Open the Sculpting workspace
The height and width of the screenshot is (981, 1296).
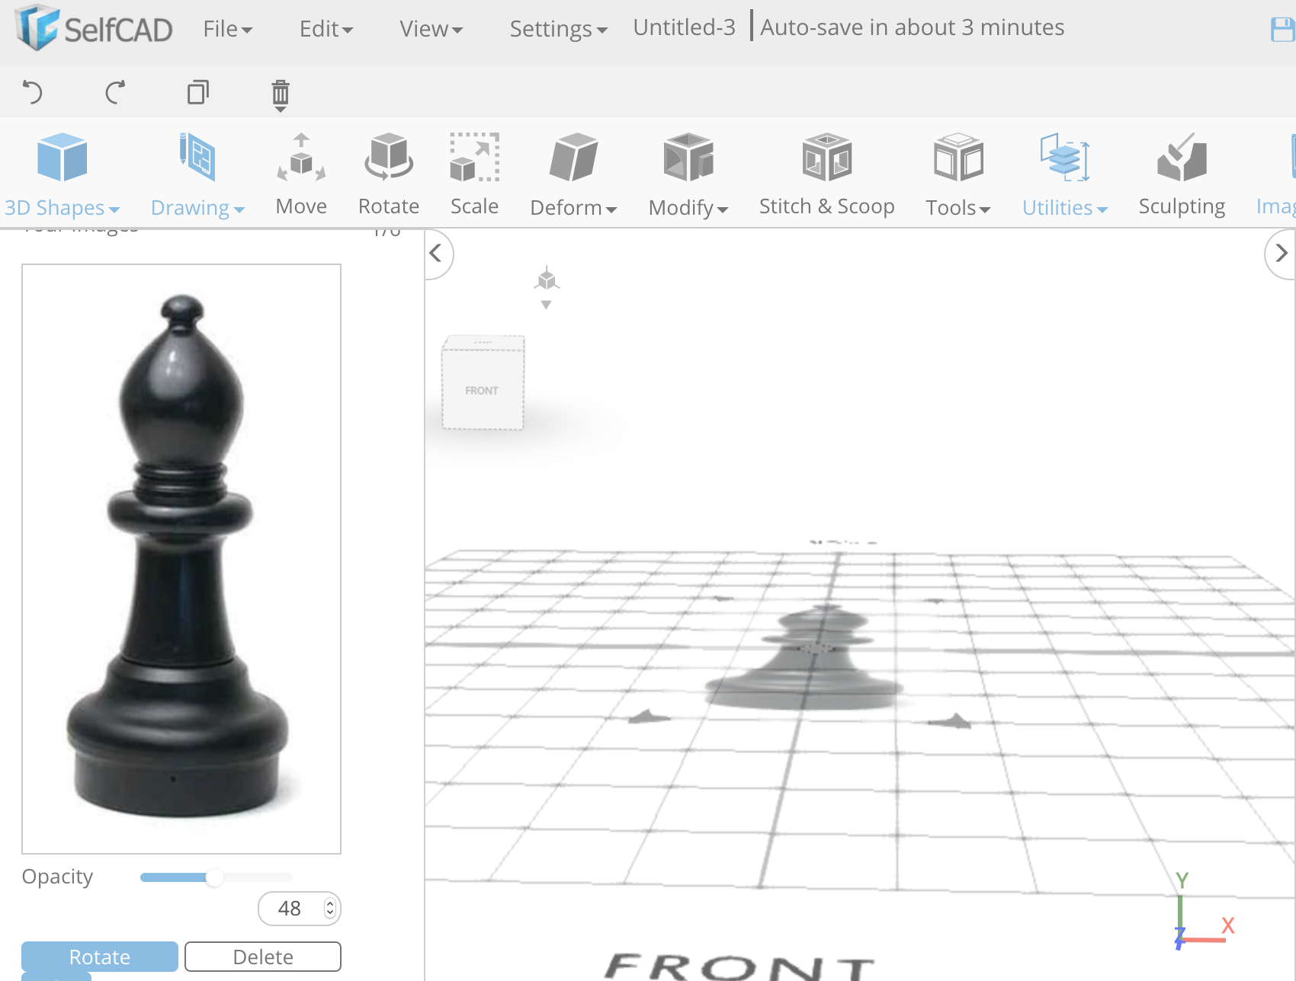pos(1181,174)
